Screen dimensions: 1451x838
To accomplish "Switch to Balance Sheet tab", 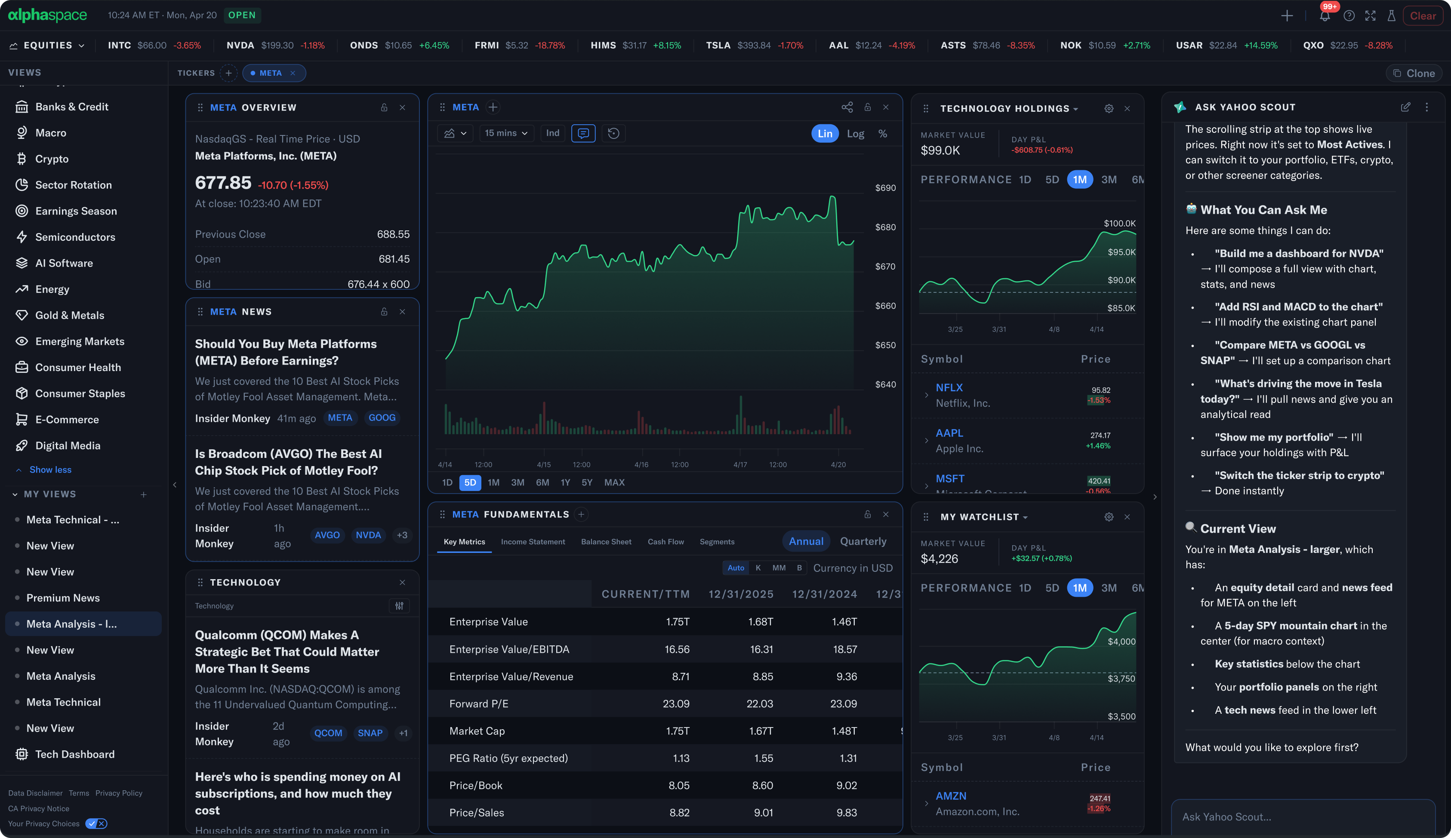I will coord(606,542).
